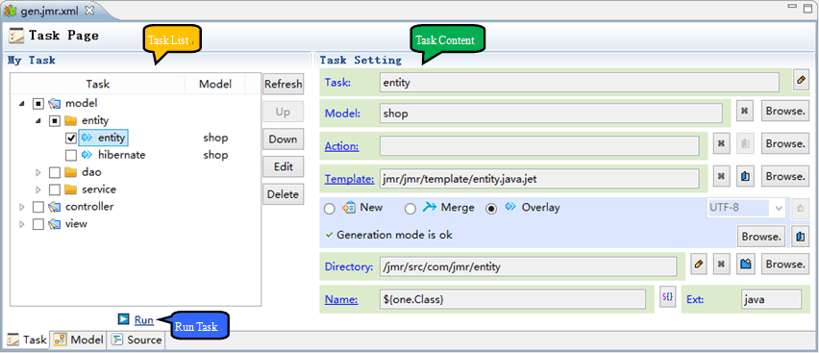The image size is (819, 353).
Task: Click the pencil icon in Directory row
Action: [698, 265]
